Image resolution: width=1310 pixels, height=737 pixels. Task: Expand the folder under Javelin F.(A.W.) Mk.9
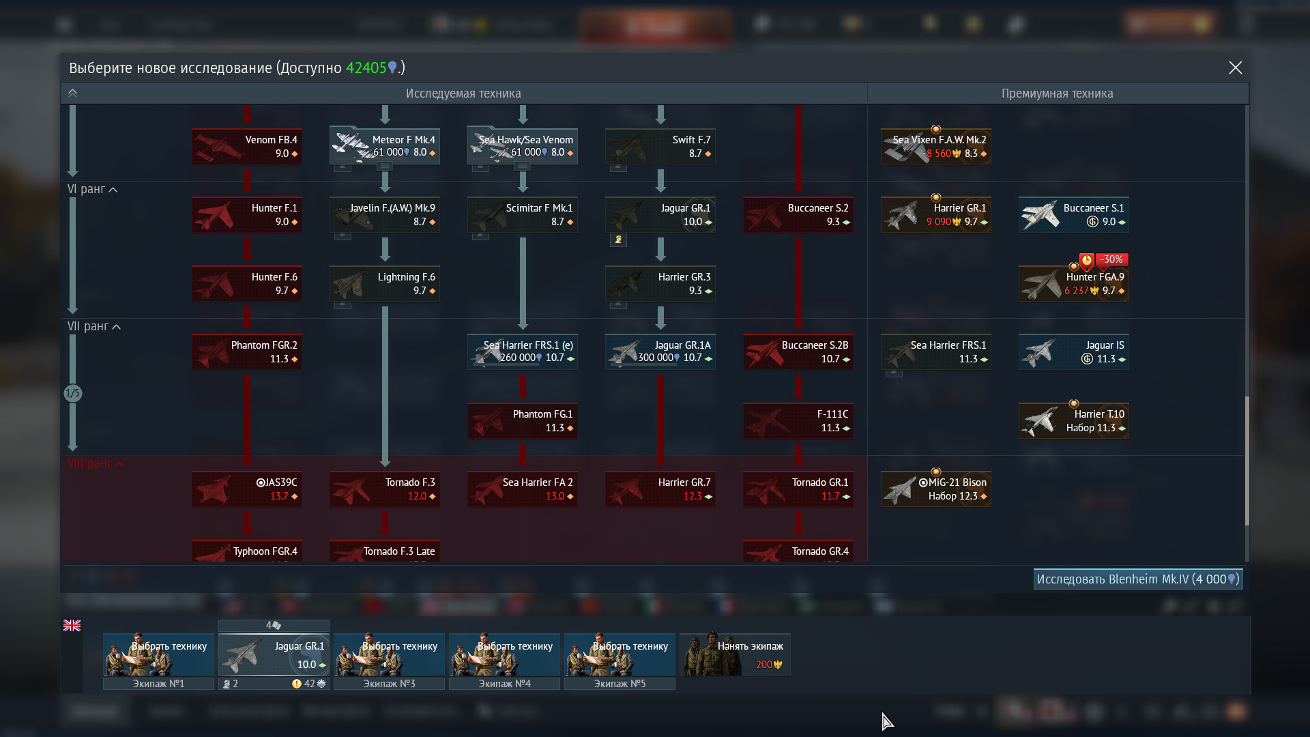[x=343, y=236]
